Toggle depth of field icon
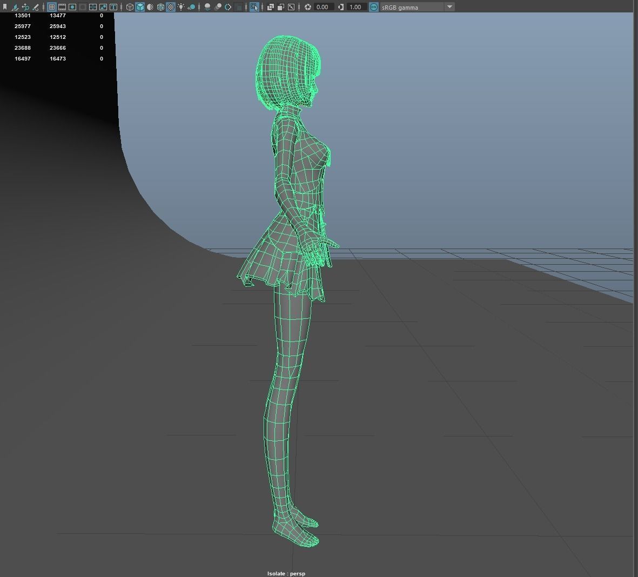Image resolution: width=638 pixels, height=577 pixels. click(x=238, y=7)
